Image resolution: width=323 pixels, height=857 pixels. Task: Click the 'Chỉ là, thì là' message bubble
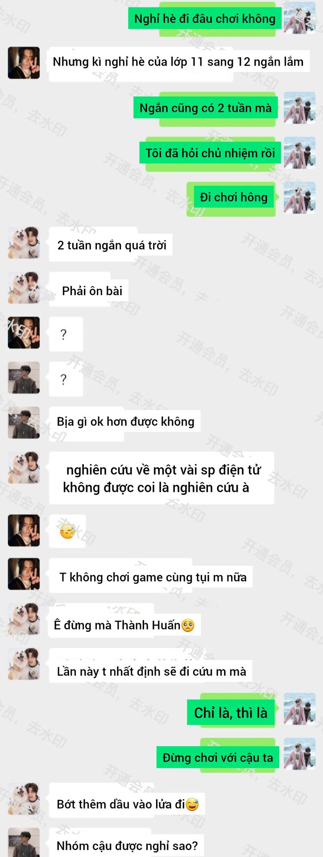click(231, 712)
